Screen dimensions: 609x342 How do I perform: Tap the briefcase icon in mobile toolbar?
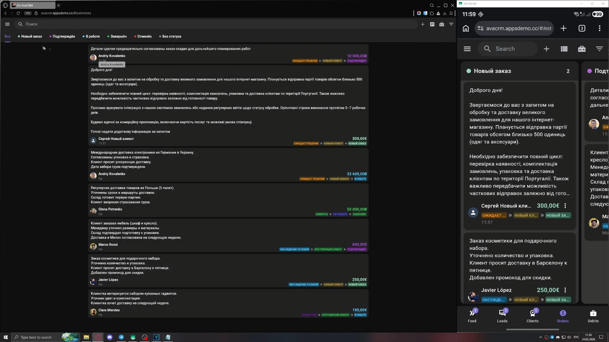pos(582,49)
